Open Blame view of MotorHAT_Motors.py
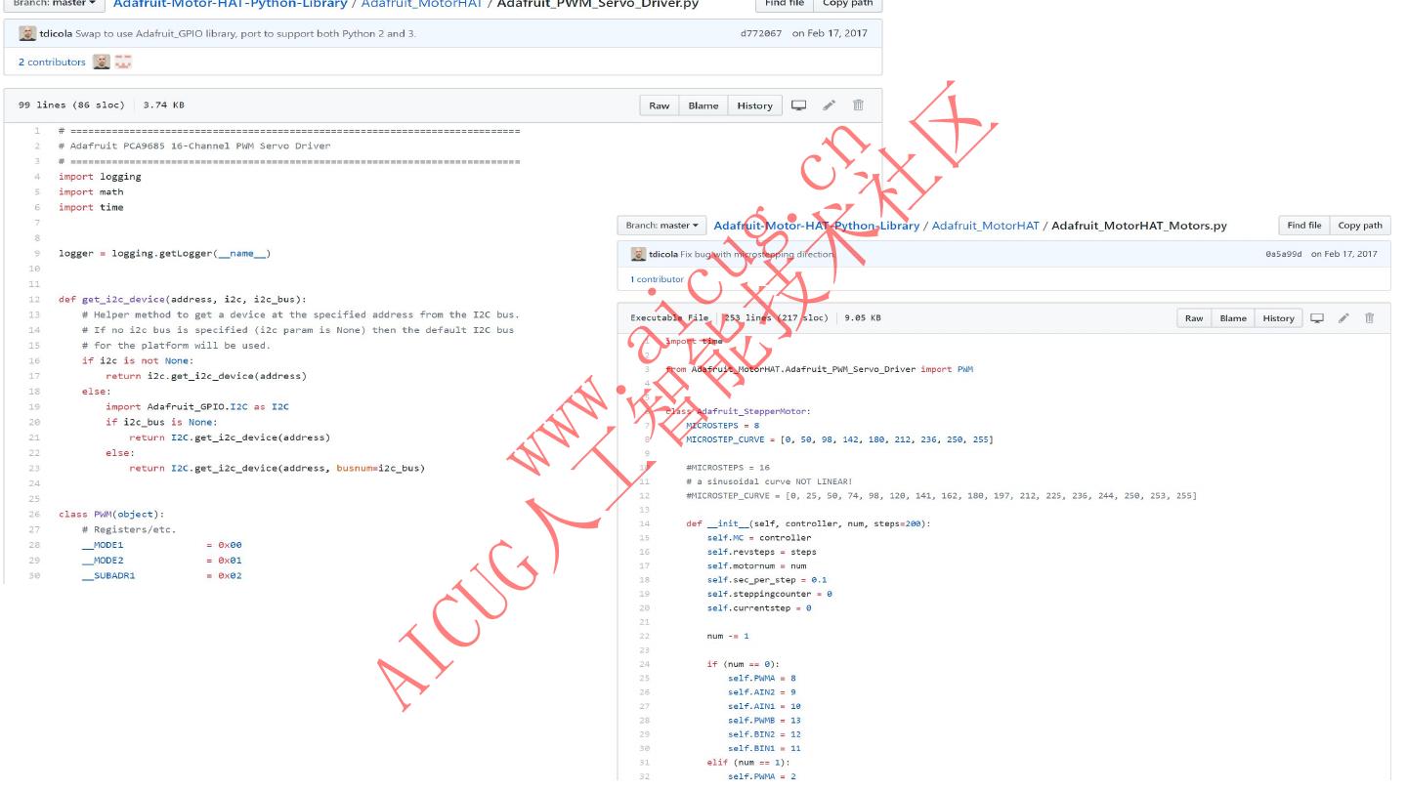Viewport: 1407px width, 791px height. (x=1233, y=318)
